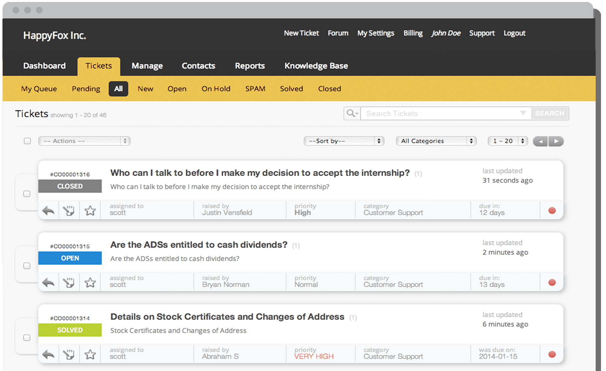Click the hand icon on ticket #CO00001315
The width and height of the screenshot is (606, 371).
click(69, 283)
